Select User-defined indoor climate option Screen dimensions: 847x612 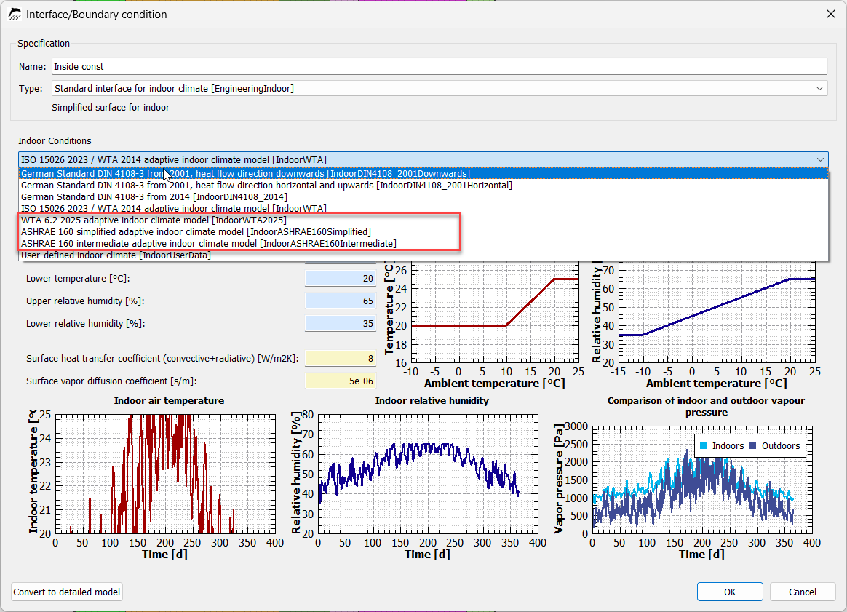tap(423, 255)
